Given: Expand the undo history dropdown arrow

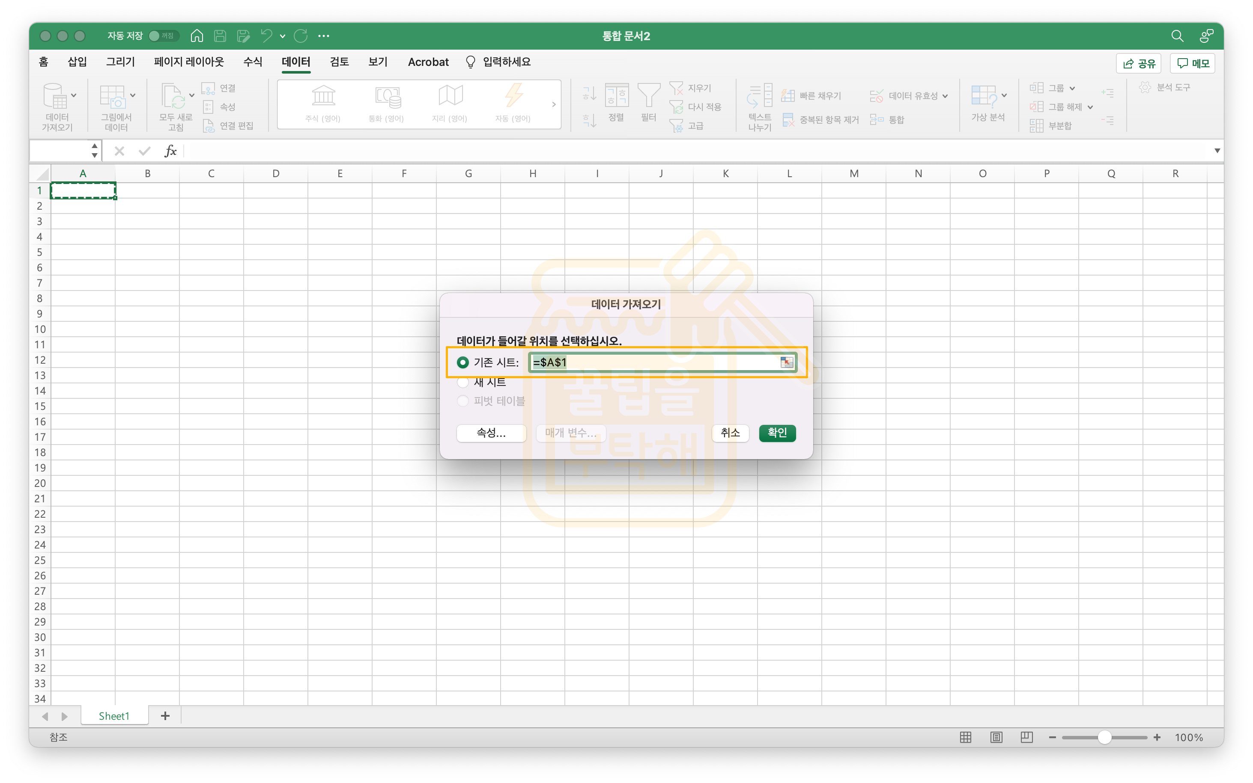Looking at the screenshot, I should 282,36.
